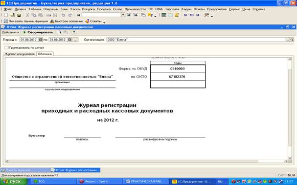Click the Open file toolbar icon

coord(12,15)
